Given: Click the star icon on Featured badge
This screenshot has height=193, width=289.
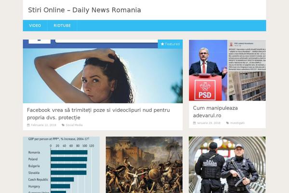Looking at the screenshot, I should tap(162, 44).
